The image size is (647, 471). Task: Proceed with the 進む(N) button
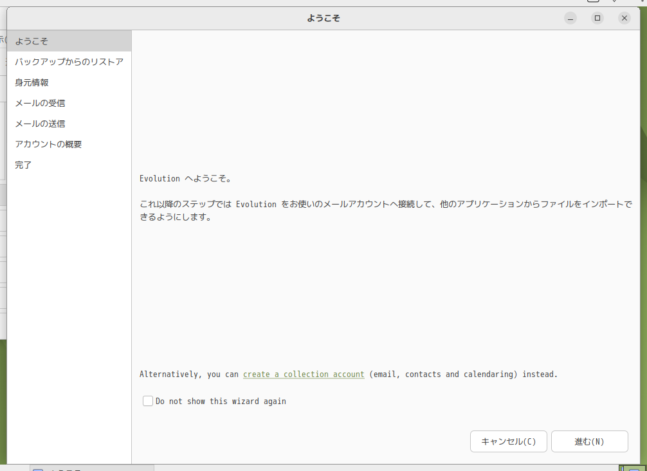tap(590, 441)
